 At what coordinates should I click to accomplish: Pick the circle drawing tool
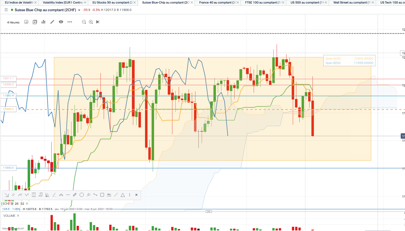(x=82, y=195)
